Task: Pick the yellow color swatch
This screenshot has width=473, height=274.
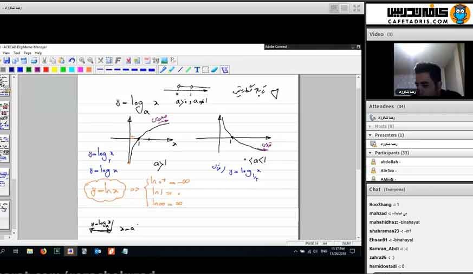Action: click(x=54, y=70)
